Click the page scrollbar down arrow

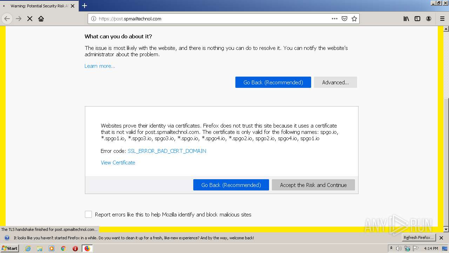[x=446, y=229]
